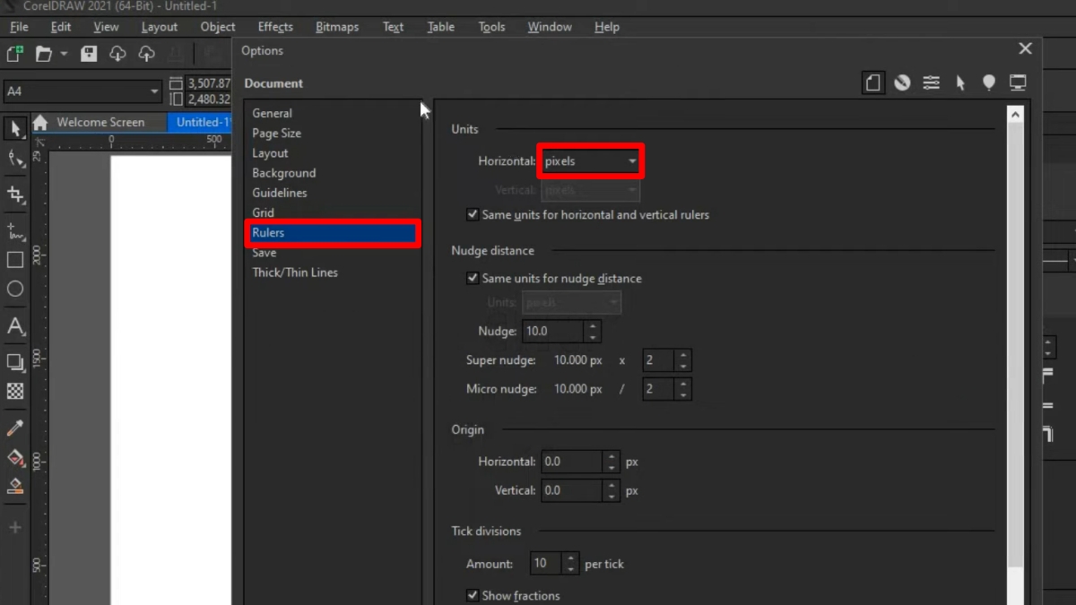Click the Origin Vertical stepper arrows
1076x605 pixels.
(612, 490)
